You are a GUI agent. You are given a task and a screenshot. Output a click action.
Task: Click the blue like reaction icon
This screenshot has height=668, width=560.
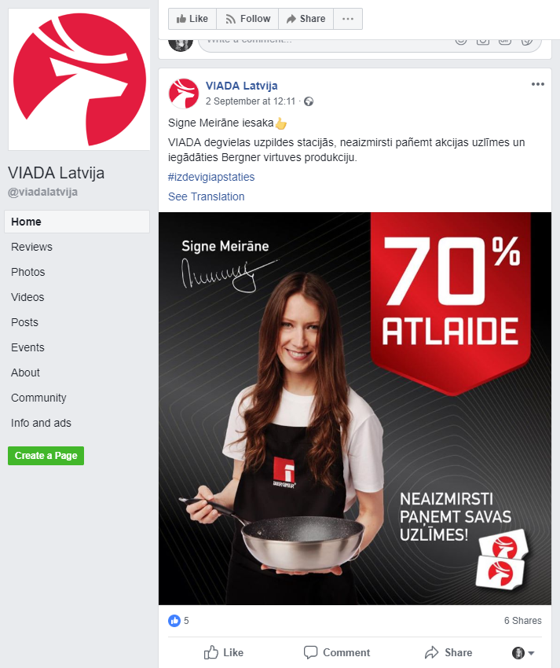coord(174,621)
